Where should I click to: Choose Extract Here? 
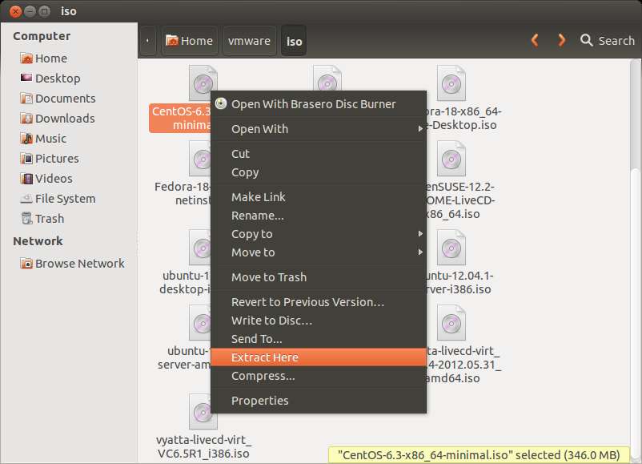pyautogui.click(x=319, y=357)
